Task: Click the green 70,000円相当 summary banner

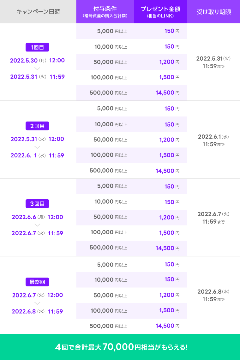Action: 120,347
